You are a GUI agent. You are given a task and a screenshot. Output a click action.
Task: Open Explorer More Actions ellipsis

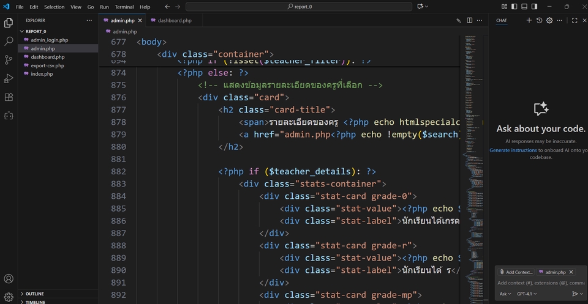[89, 20]
